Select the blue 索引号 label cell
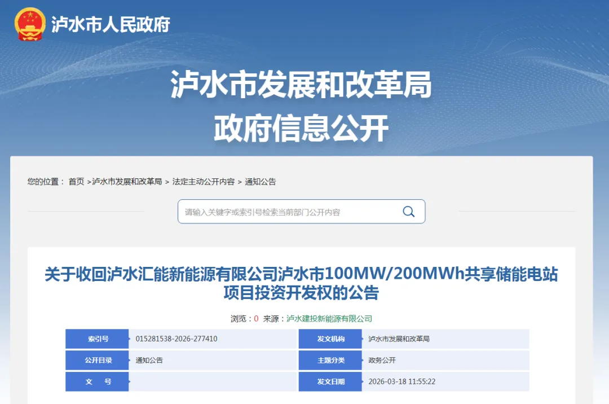Image resolution: width=609 pixels, height=404 pixels. click(97, 339)
